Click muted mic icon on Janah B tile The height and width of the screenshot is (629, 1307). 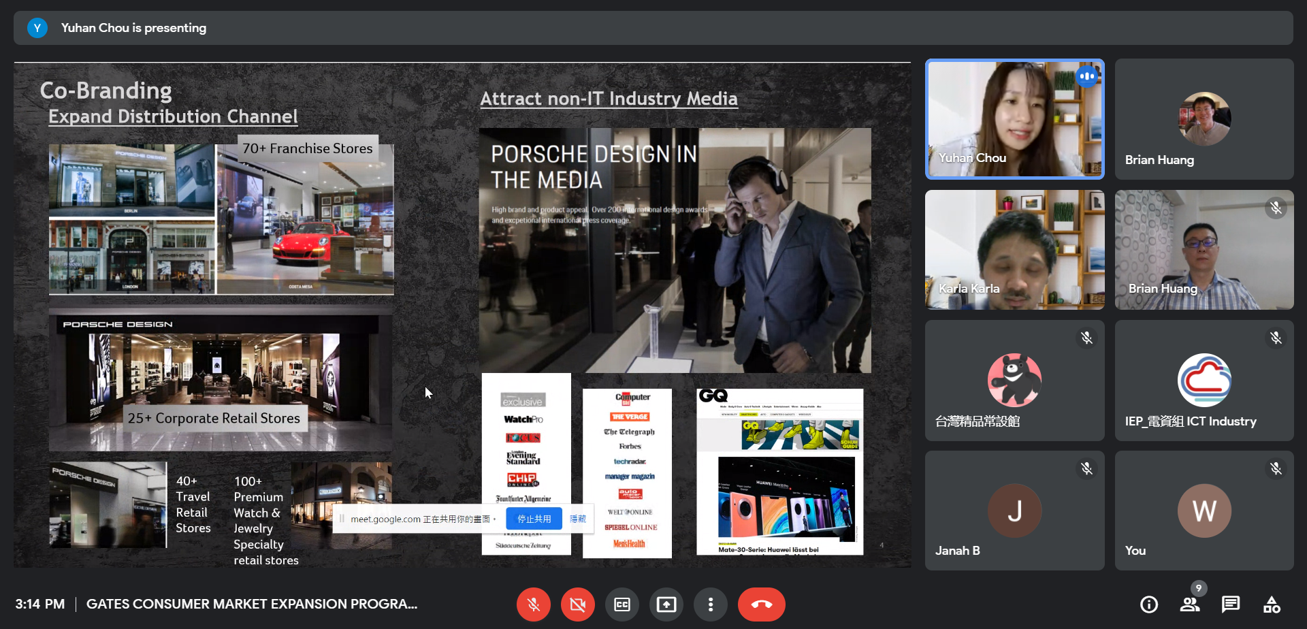tap(1087, 468)
